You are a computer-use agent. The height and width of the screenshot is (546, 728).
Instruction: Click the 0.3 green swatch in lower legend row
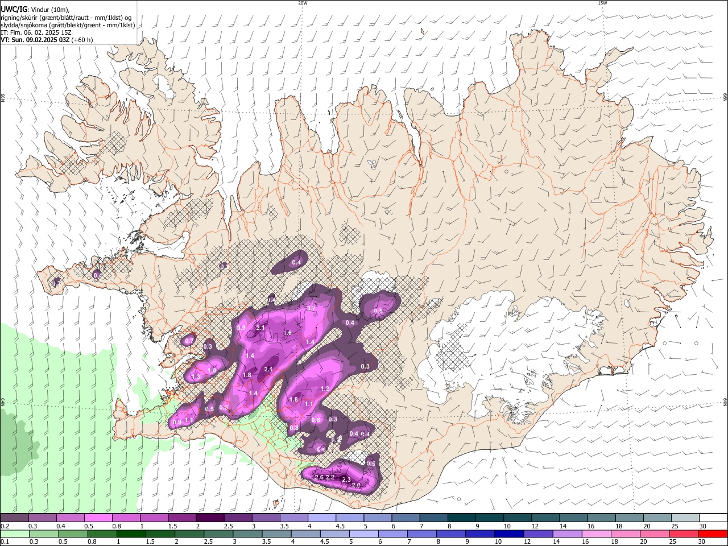tap(44, 534)
